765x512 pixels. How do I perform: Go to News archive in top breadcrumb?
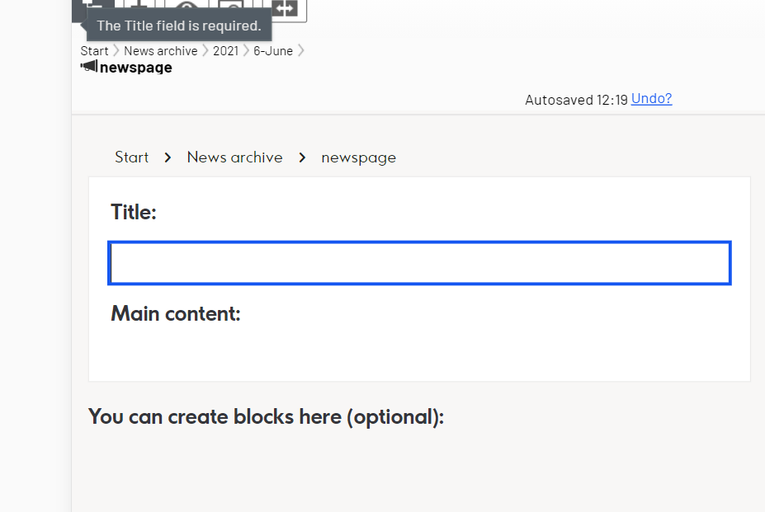tap(161, 51)
